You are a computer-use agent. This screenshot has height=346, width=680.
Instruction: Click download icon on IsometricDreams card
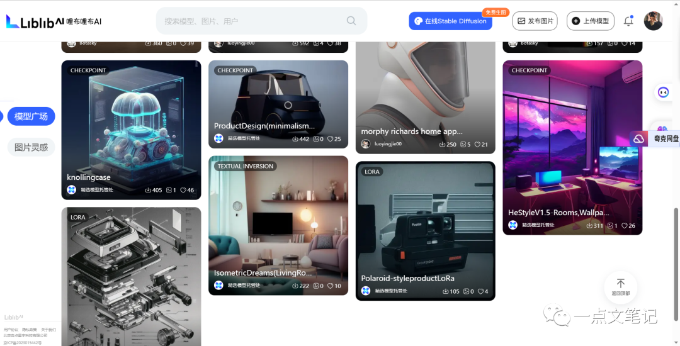(x=295, y=286)
